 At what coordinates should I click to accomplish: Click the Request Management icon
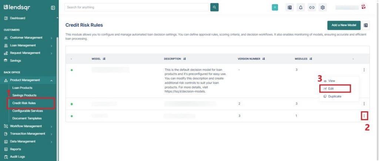(x=6, y=53)
